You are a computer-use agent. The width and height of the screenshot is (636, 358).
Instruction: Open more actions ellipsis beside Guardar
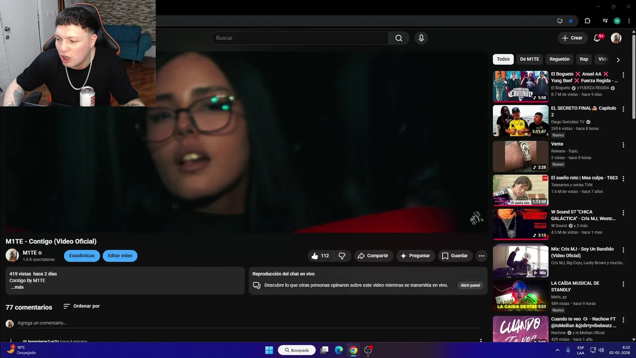pyautogui.click(x=481, y=256)
